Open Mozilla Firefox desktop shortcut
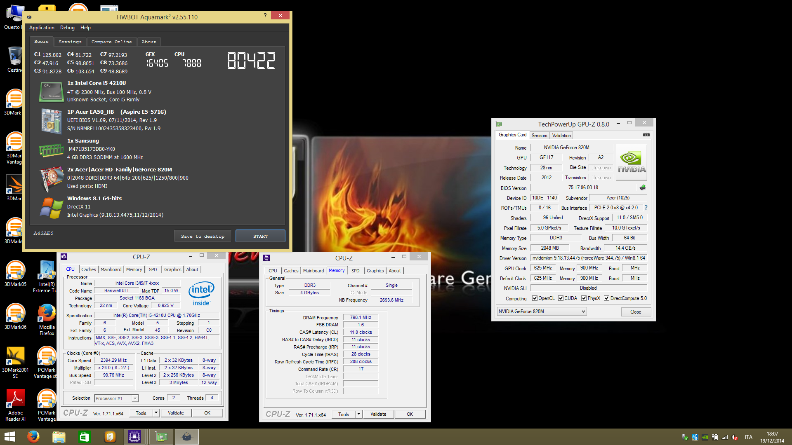This screenshot has height=445, width=792. [x=47, y=320]
